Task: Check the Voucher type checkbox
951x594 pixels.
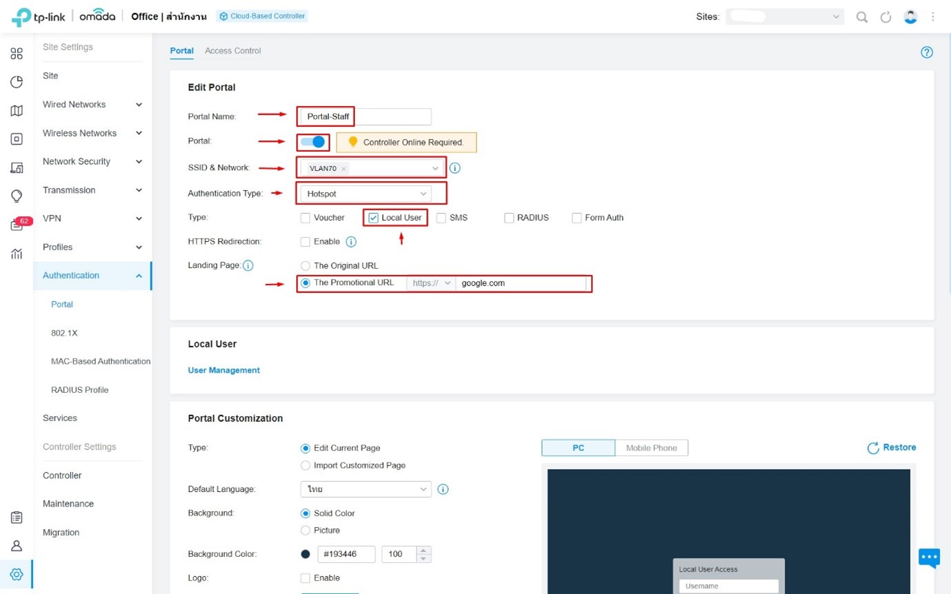Action: click(306, 218)
